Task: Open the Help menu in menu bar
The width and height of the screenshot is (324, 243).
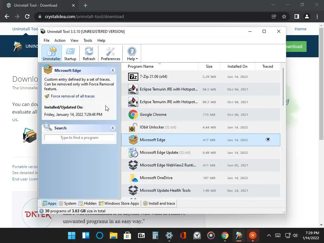Action: pyautogui.click(x=101, y=40)
